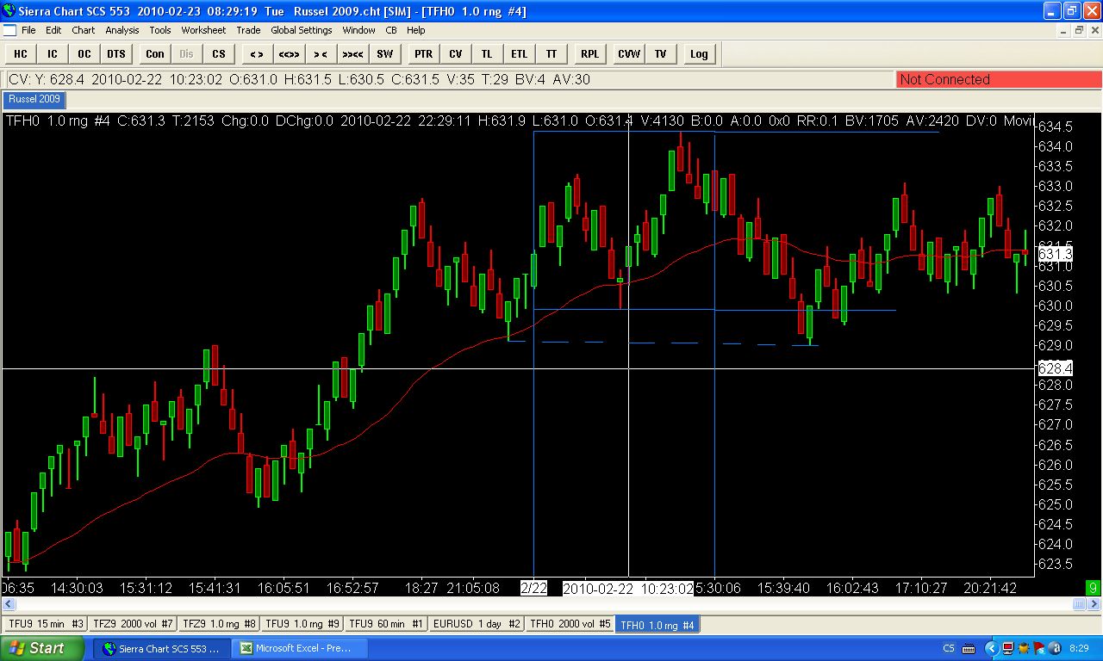Open the Analysis menu
The height and width of the screenshot is (661, 1103).
pyautogui.click(x=122, y=30)
